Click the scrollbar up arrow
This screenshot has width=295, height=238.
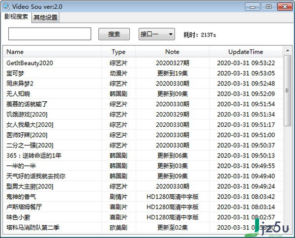[288, 51]
